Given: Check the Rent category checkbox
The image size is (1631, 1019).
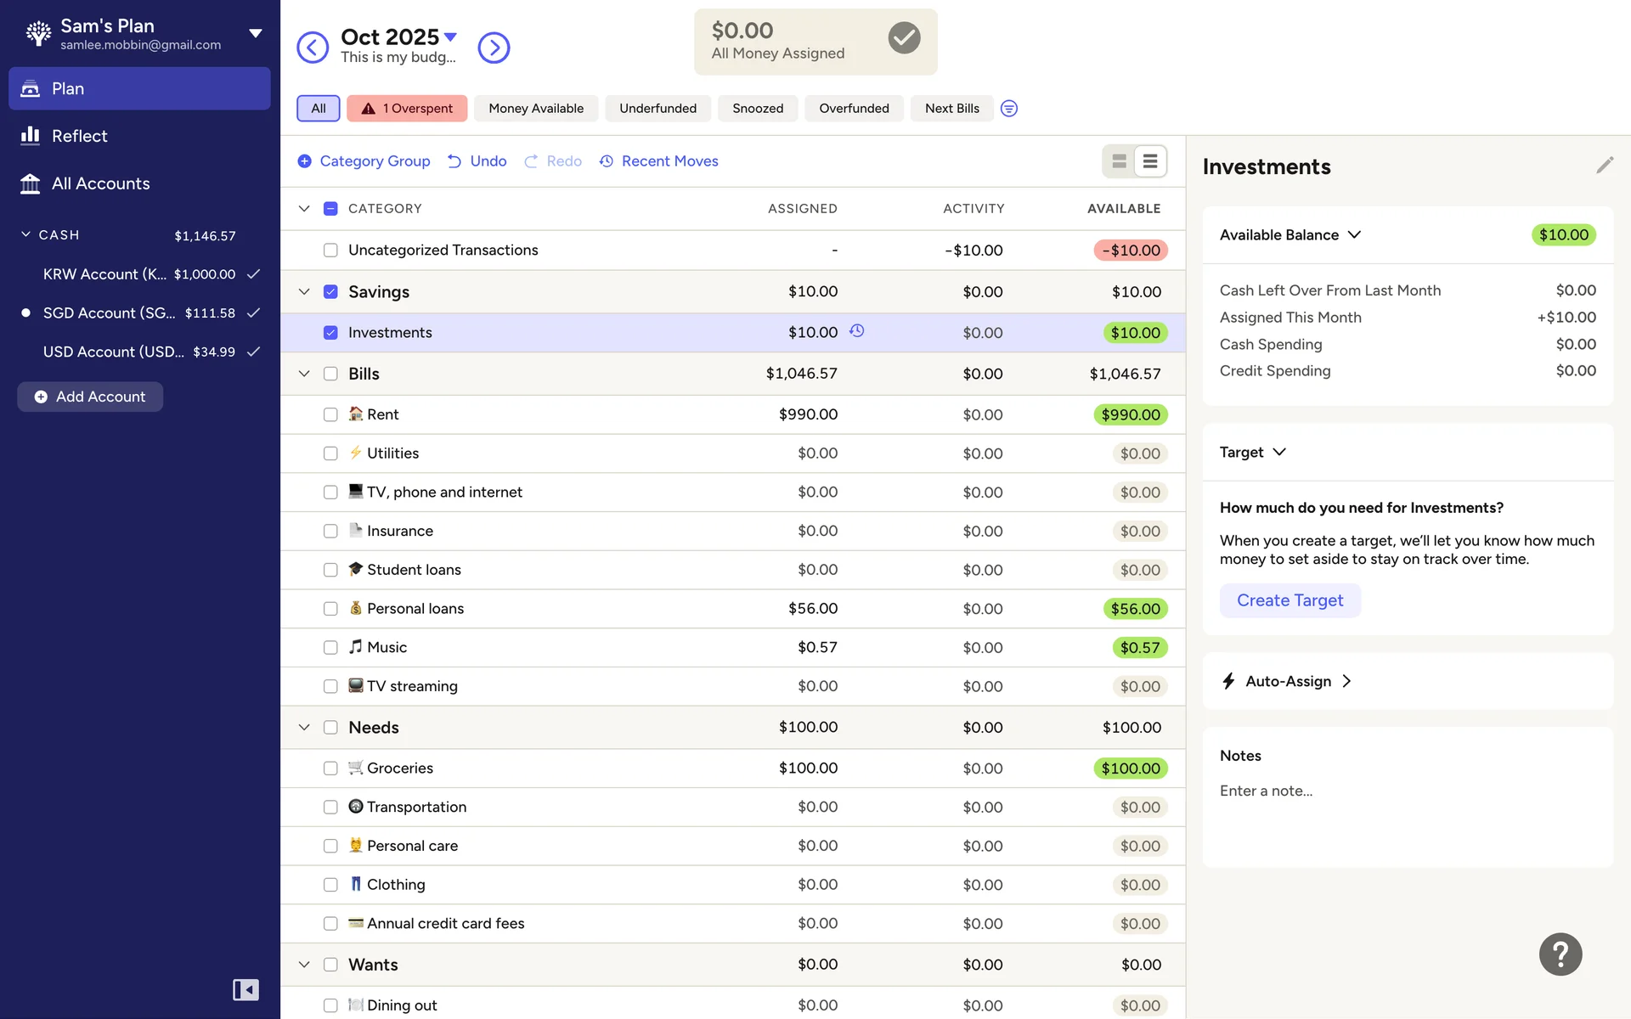Looking at the screenshot, I should [x=330, y=414].
